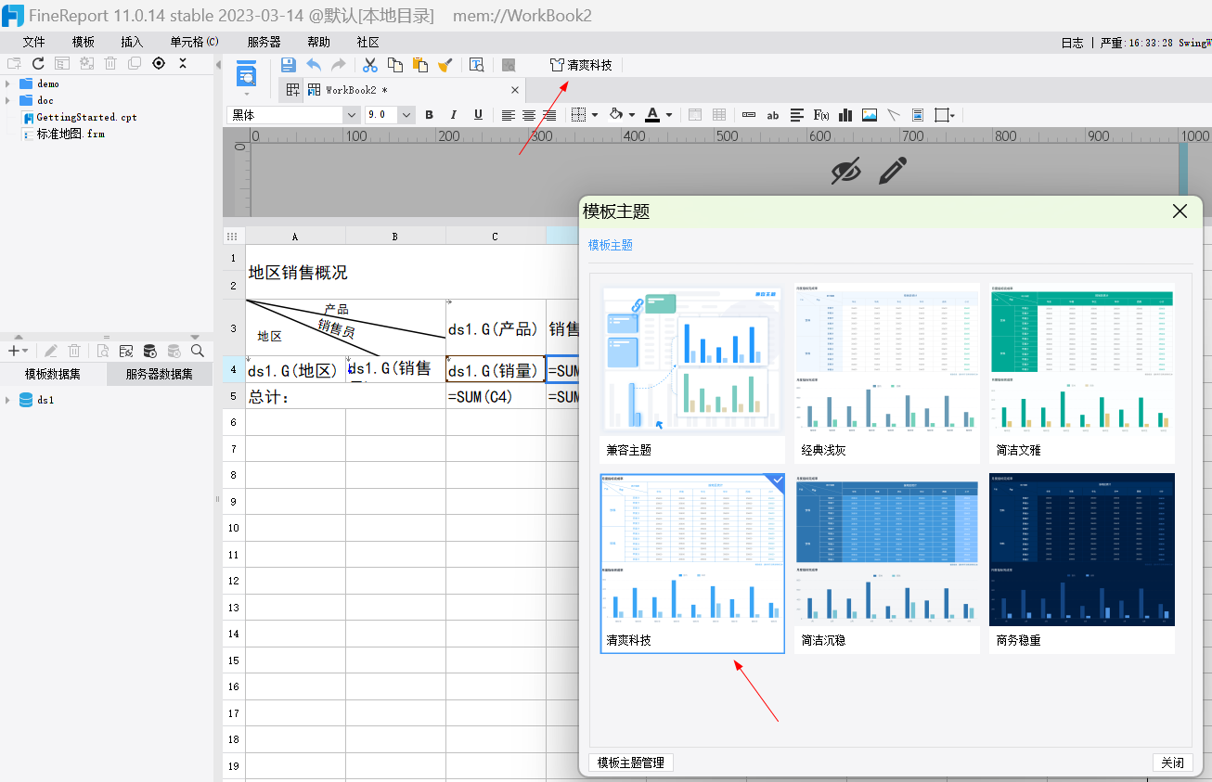Switch to the 模板数据集 tab
The image size is (1212, 782).
pos(53,375)
